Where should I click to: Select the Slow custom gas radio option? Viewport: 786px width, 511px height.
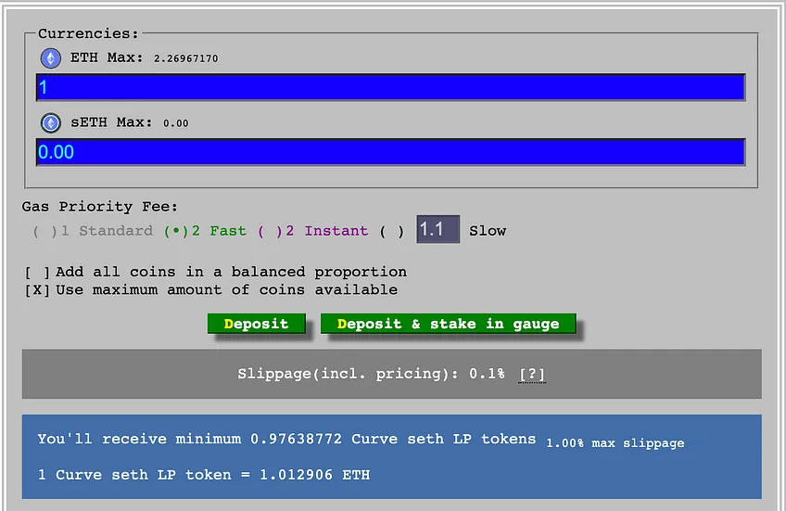pyautogui.click(x=391, y=232)
